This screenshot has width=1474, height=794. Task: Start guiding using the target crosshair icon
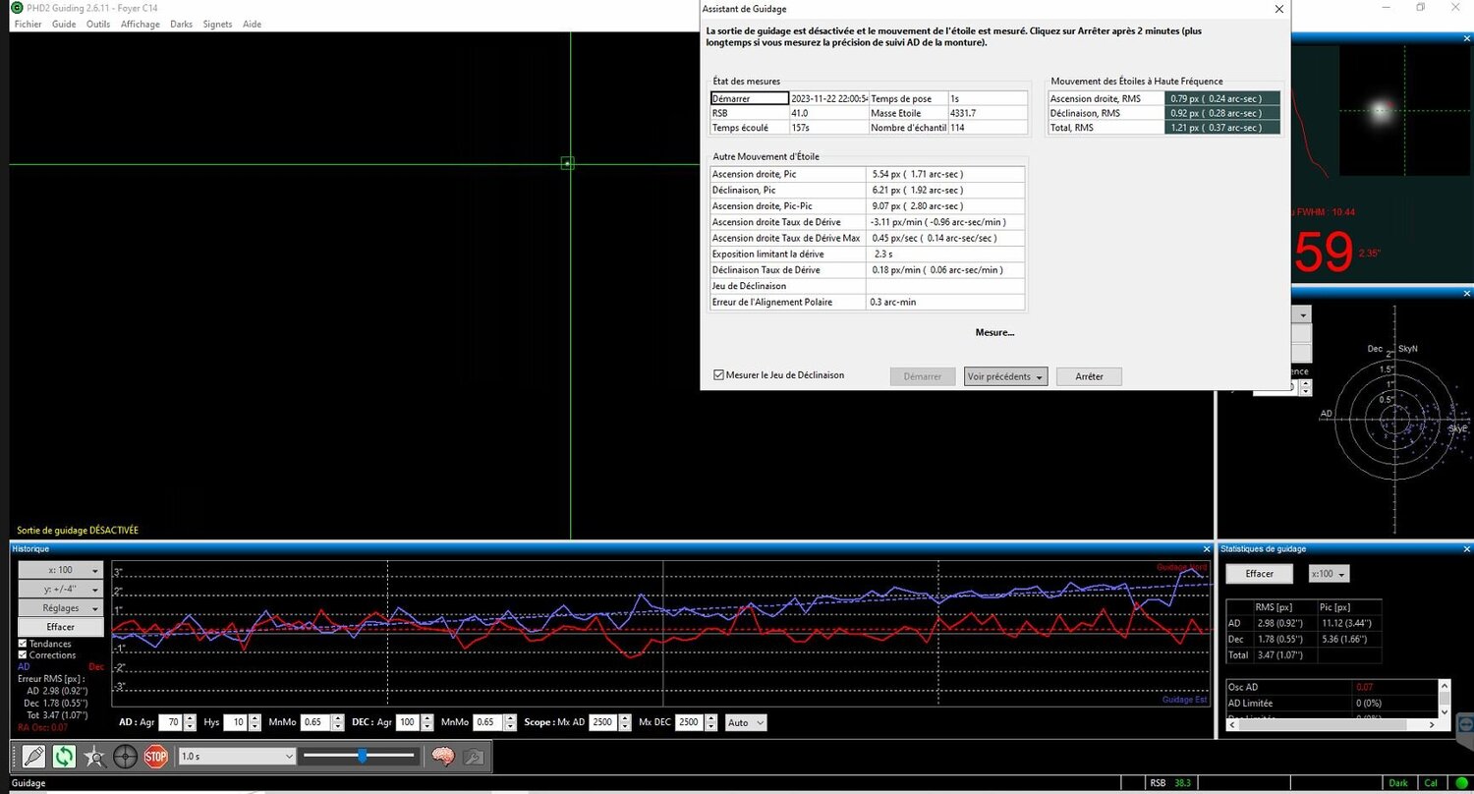coord(126,756)
